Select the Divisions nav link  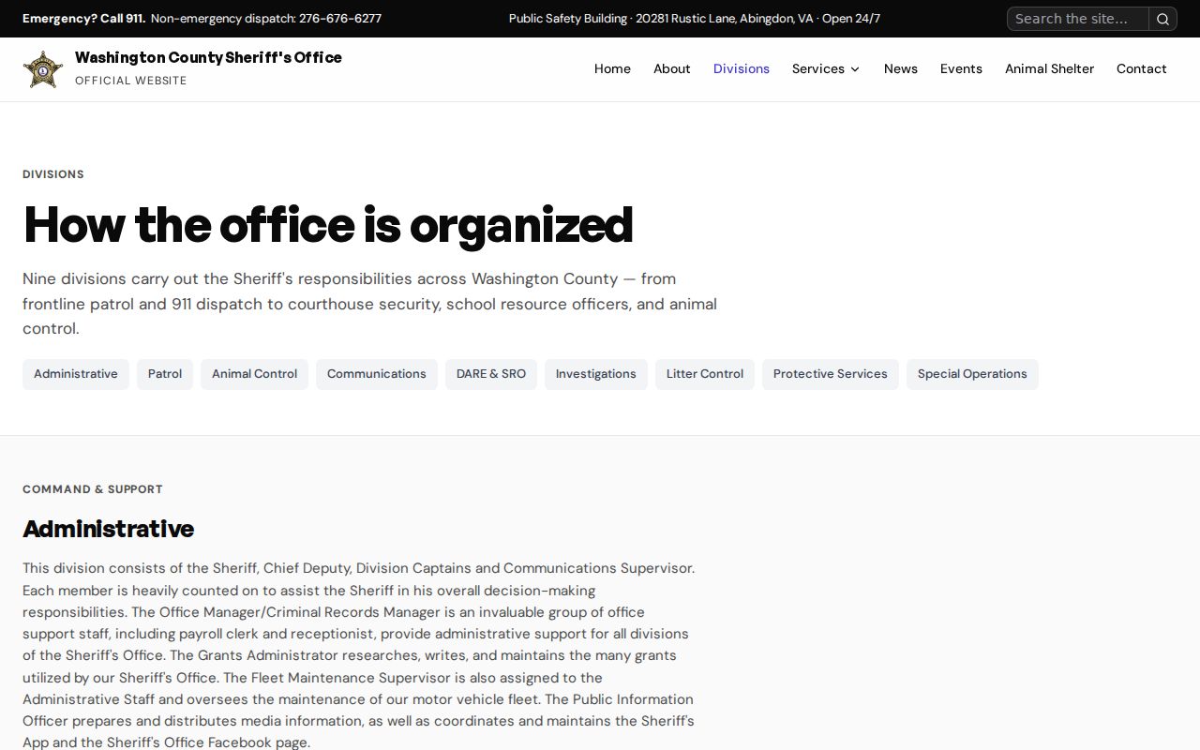(x=742, y=68)
